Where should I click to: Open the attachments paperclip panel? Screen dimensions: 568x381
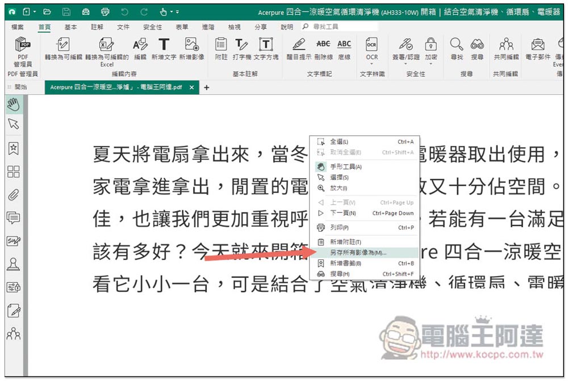pyautogui.click(x=14, y=195)
